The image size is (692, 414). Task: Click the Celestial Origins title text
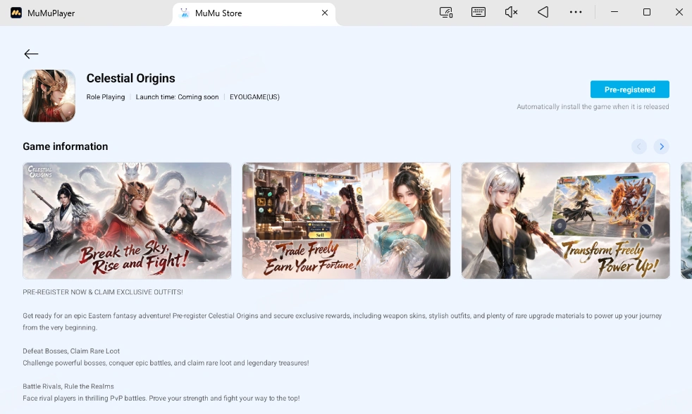[x=130, y=78]
